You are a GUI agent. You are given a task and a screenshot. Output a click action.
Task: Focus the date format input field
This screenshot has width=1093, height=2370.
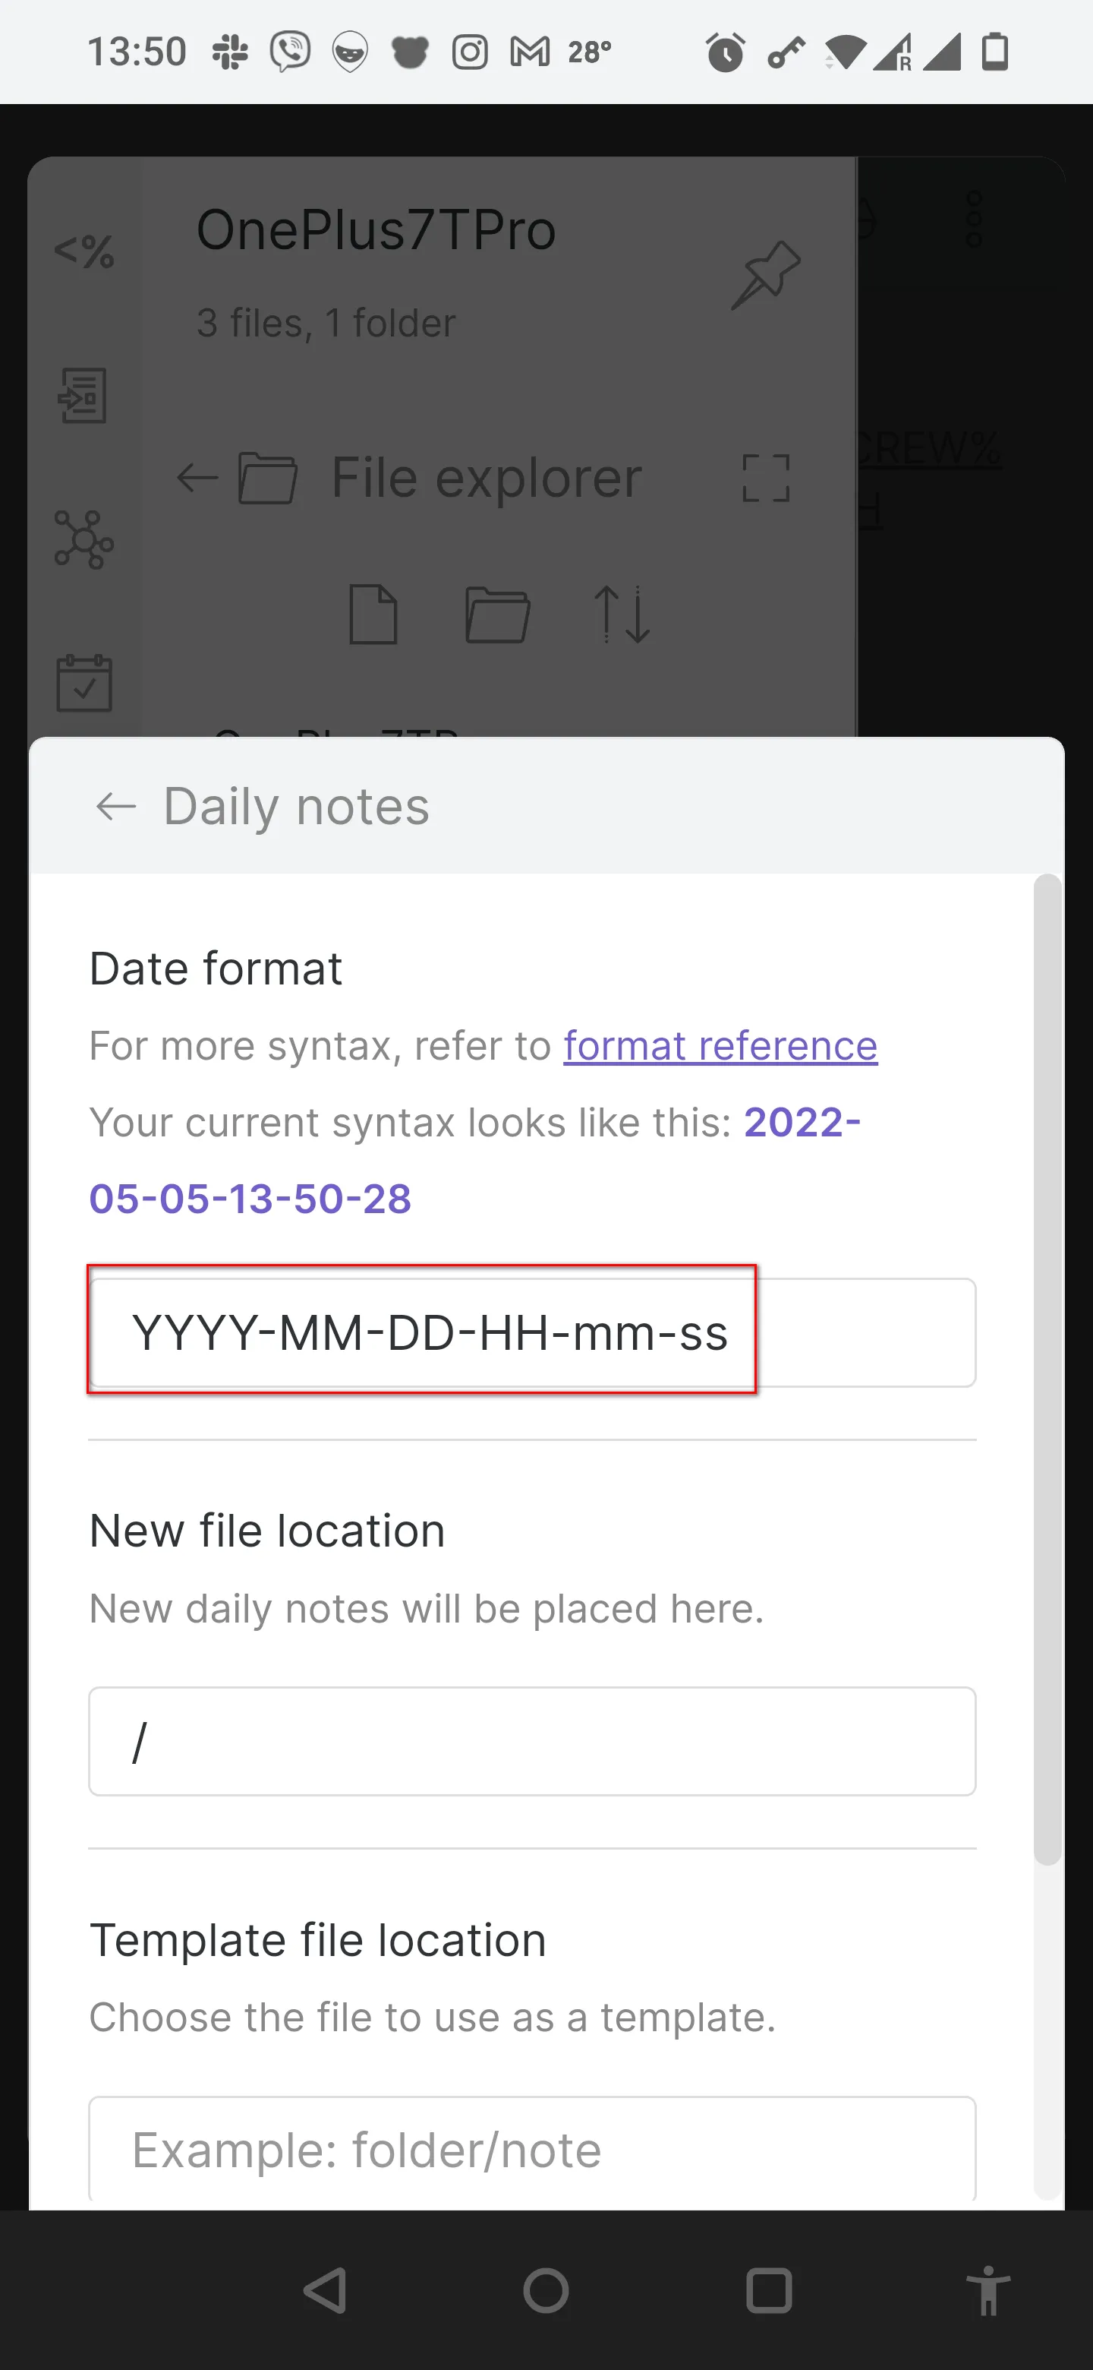(x=531, y=1332)
